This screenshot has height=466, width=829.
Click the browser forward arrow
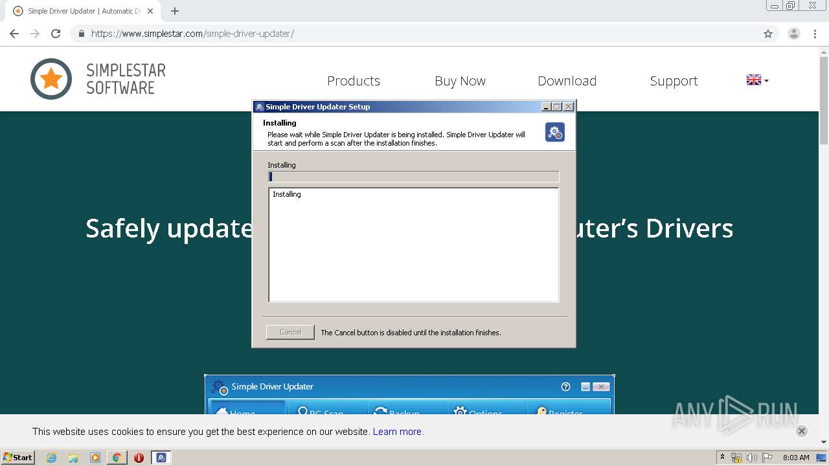pos(35,34)
